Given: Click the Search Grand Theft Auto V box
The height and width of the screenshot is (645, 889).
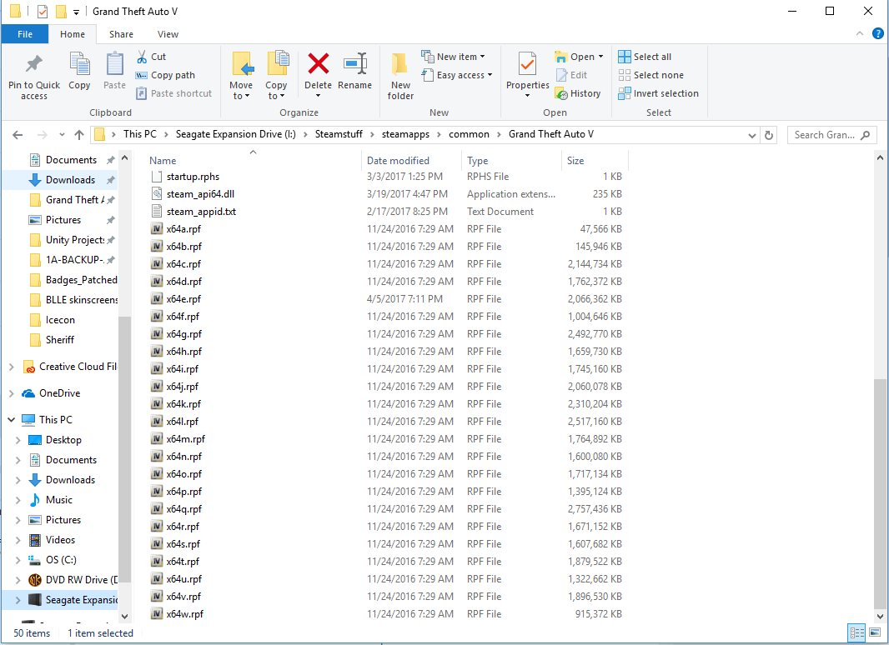Looking at the screenshot, I should coord(831,135).
